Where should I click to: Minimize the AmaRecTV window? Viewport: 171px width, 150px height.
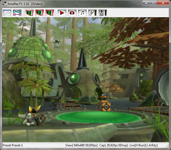coord(146,3)
